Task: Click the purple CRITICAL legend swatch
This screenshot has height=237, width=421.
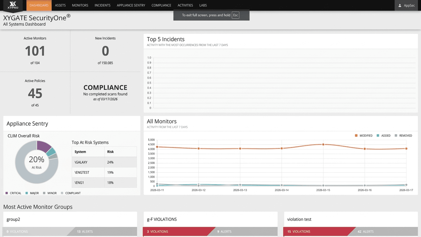Action: click(x=7, y=193)
